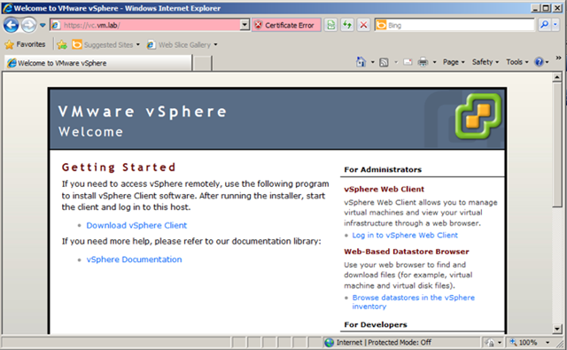
Task: Click Log in to vSphere Web Client
Action: coord(405,235)
